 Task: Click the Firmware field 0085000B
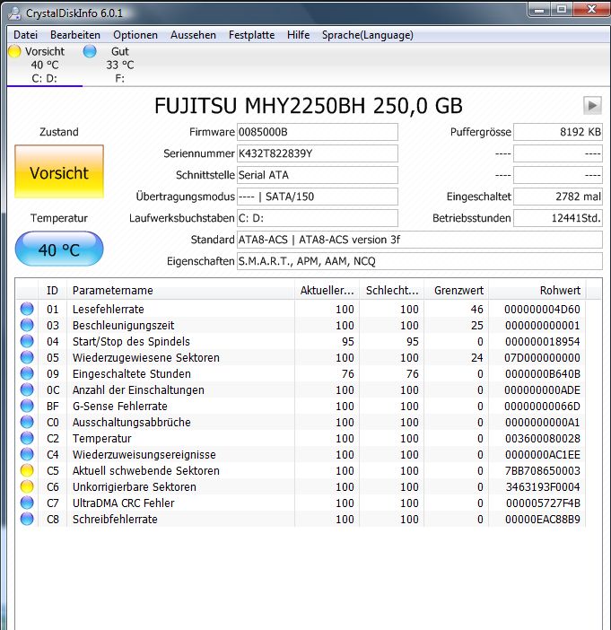click(318, 132)
